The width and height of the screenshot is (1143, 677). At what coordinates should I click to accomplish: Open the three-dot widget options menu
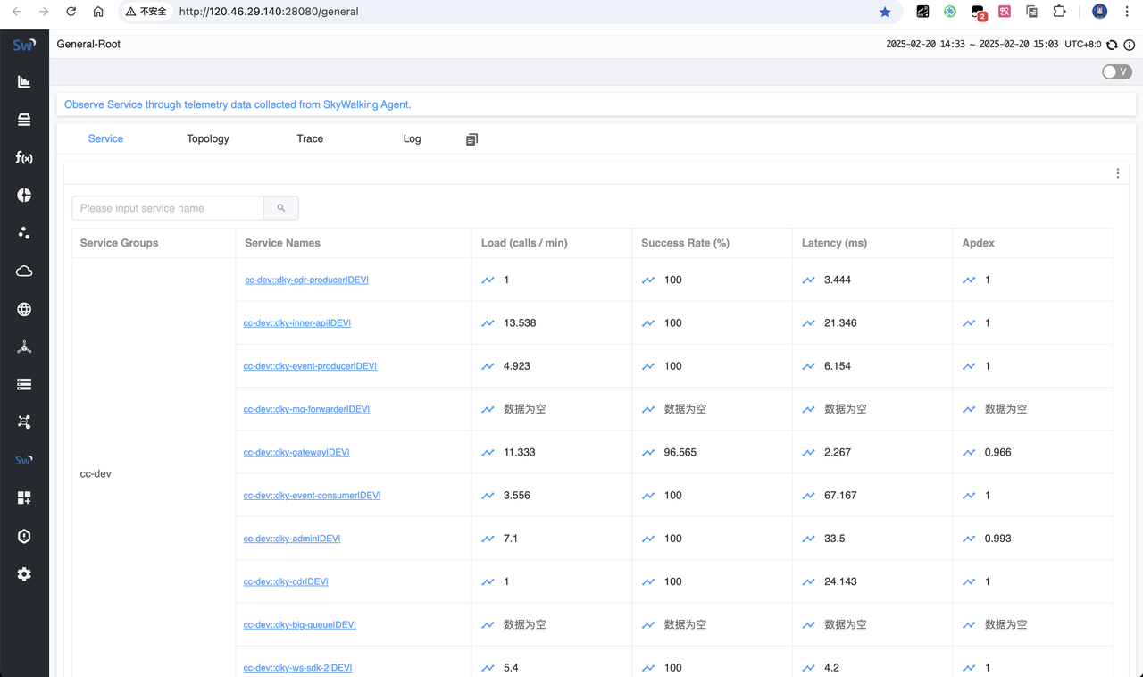[x=1117, y=174]
